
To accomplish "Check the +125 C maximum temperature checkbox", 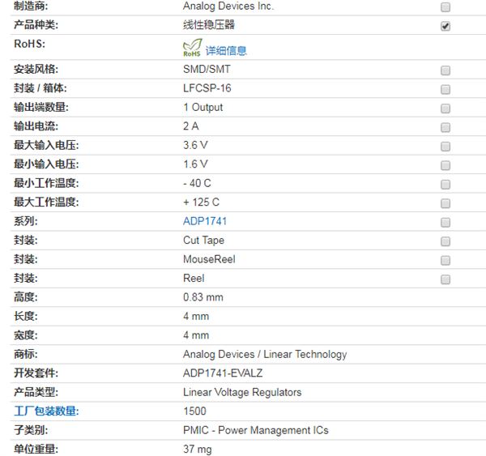I will click(446, 203).
